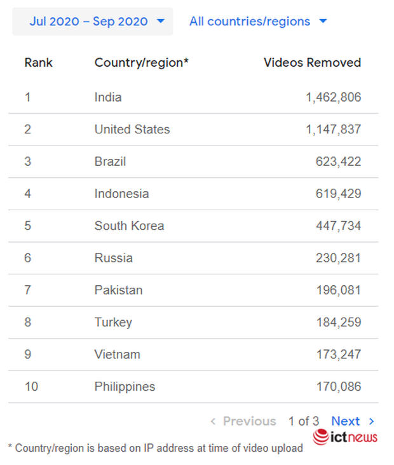Click the 1 of 3 page indicator
Screen dimensions: 394x465
point(303,421)
